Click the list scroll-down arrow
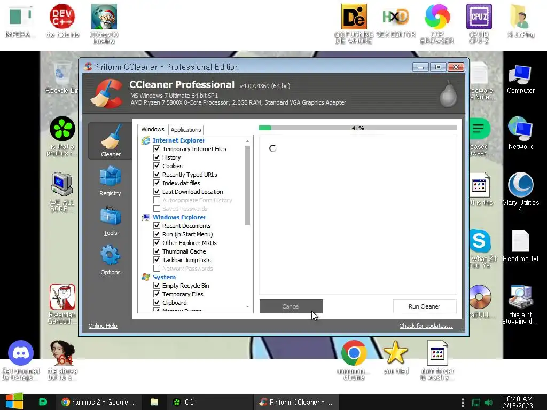Image resolution: width=547 pixels, height=410 pixels. [x=247, y=307]
